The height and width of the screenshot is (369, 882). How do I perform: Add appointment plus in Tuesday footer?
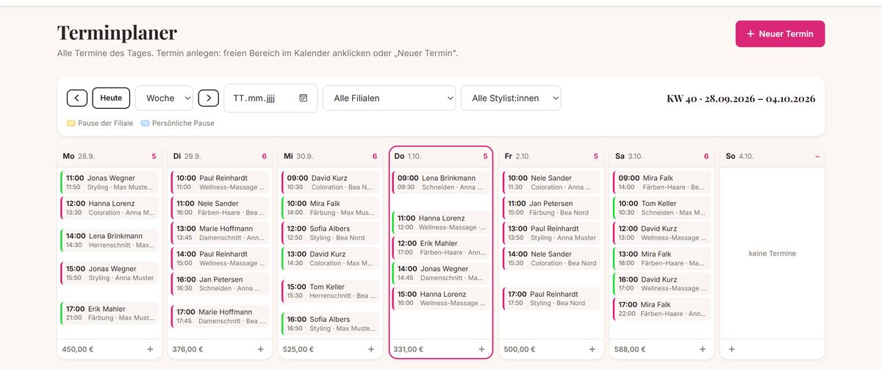click(x=260, y=349)
